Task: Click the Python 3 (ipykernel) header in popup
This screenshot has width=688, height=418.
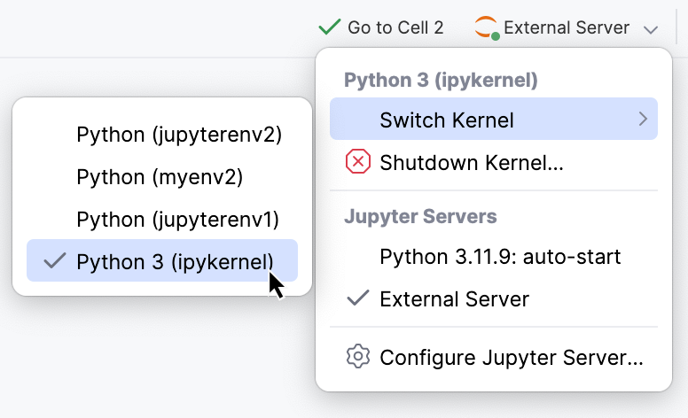Action: [x=441, y=81]
